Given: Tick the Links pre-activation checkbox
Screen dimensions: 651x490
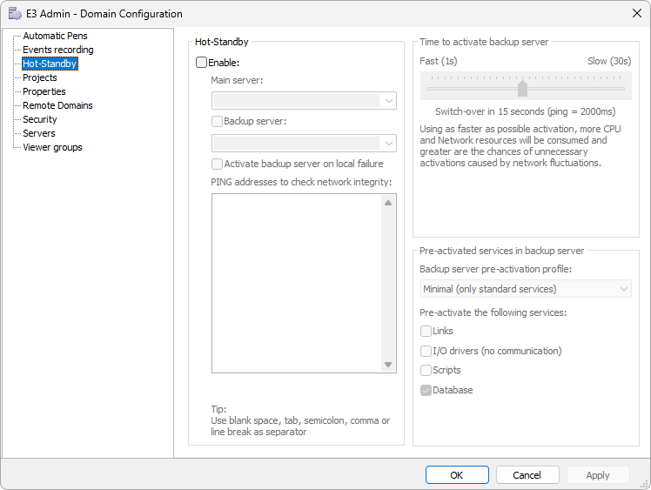Looking at the screenshot, I should (x=426, y=331).
